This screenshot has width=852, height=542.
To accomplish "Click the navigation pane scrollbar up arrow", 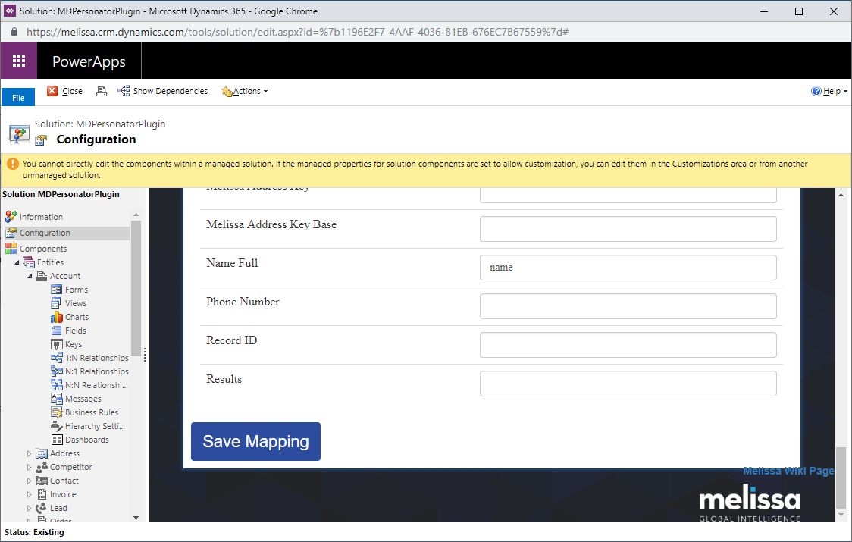I will (x=136, y=215).
